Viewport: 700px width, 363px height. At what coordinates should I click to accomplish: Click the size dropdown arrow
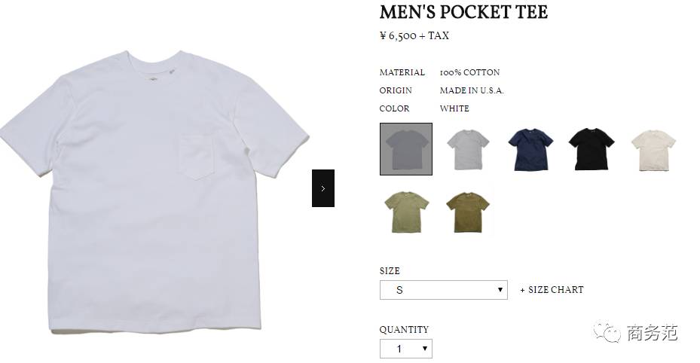point(500,290)
